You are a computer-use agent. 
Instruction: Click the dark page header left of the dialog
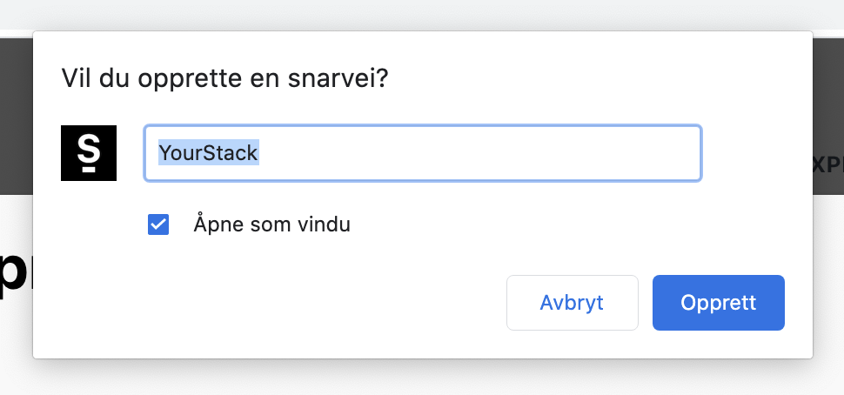click(17, 116)
